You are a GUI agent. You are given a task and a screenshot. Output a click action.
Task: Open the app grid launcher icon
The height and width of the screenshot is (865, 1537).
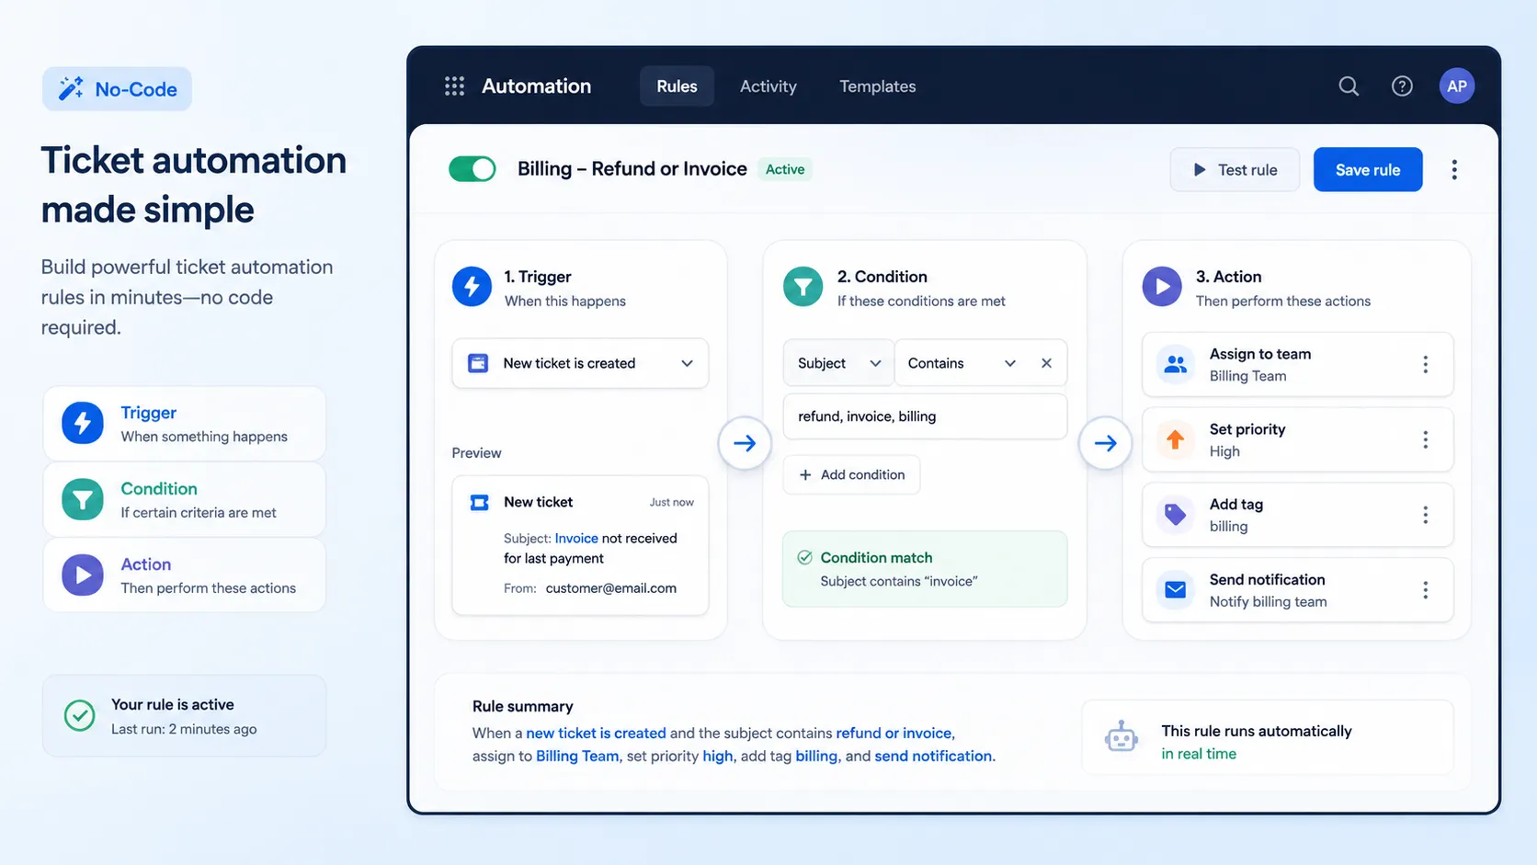(x=454, y=86)
